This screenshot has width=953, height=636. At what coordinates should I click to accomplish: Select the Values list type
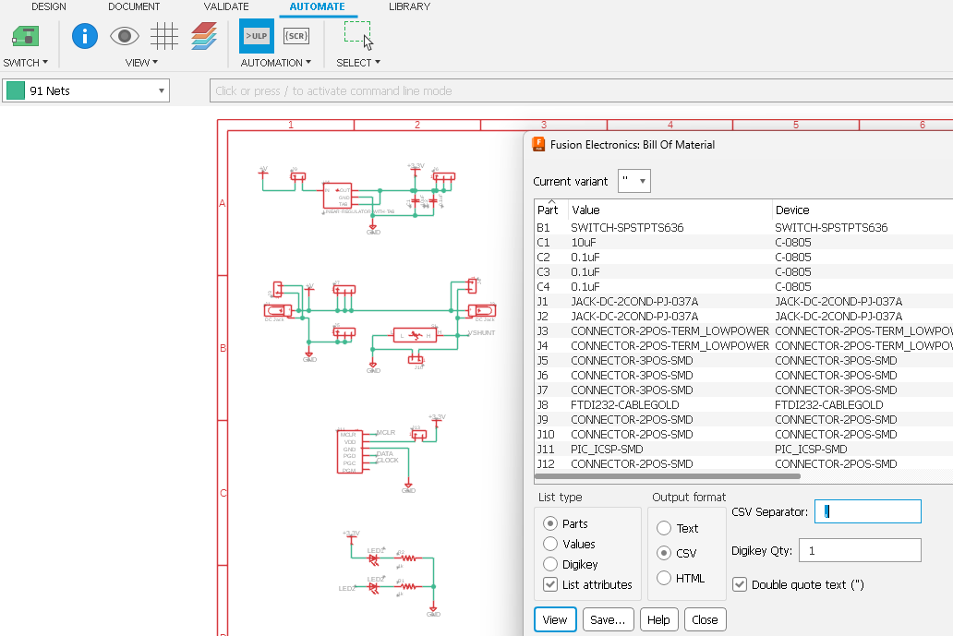[x=570, y=545]
